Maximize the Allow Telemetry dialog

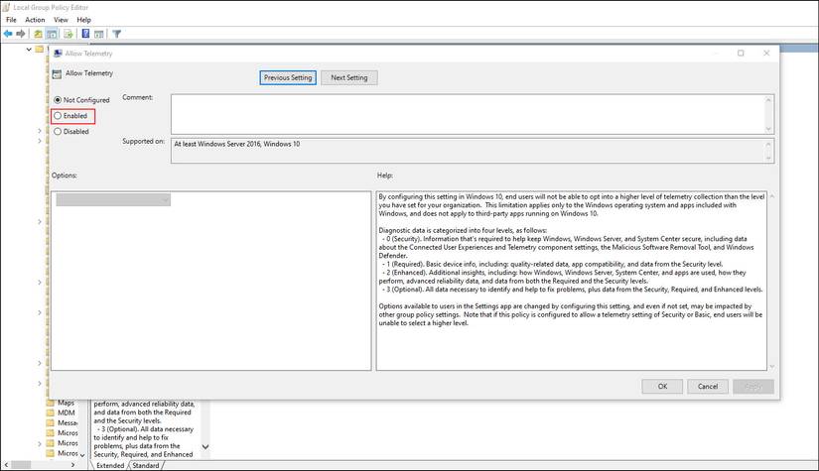click(741, 54)
